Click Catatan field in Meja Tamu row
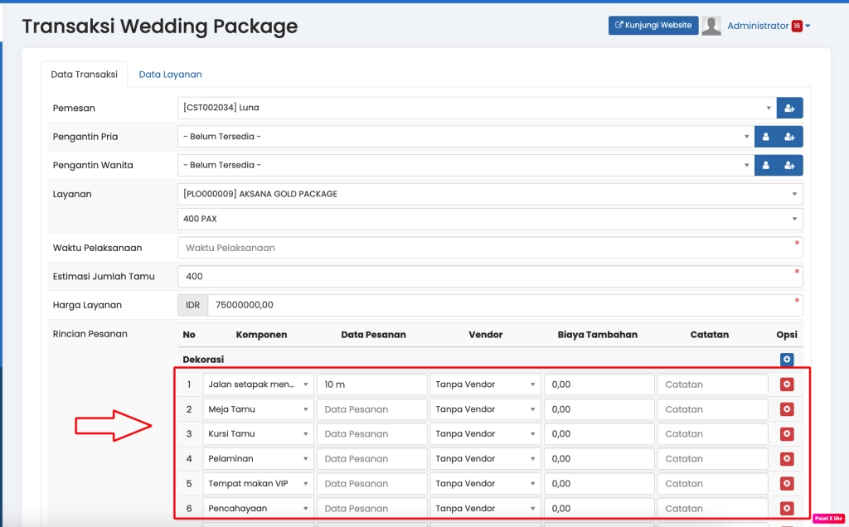 coord(712,409)
